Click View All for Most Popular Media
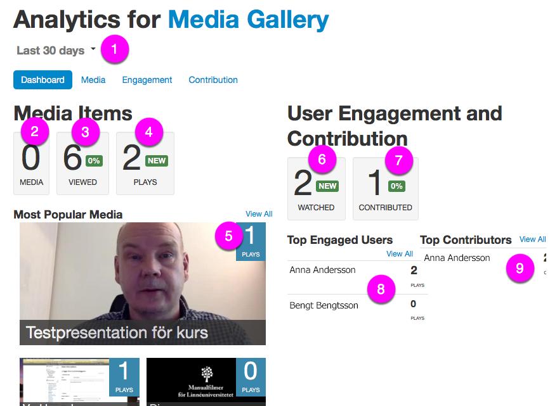 point(259,214)
